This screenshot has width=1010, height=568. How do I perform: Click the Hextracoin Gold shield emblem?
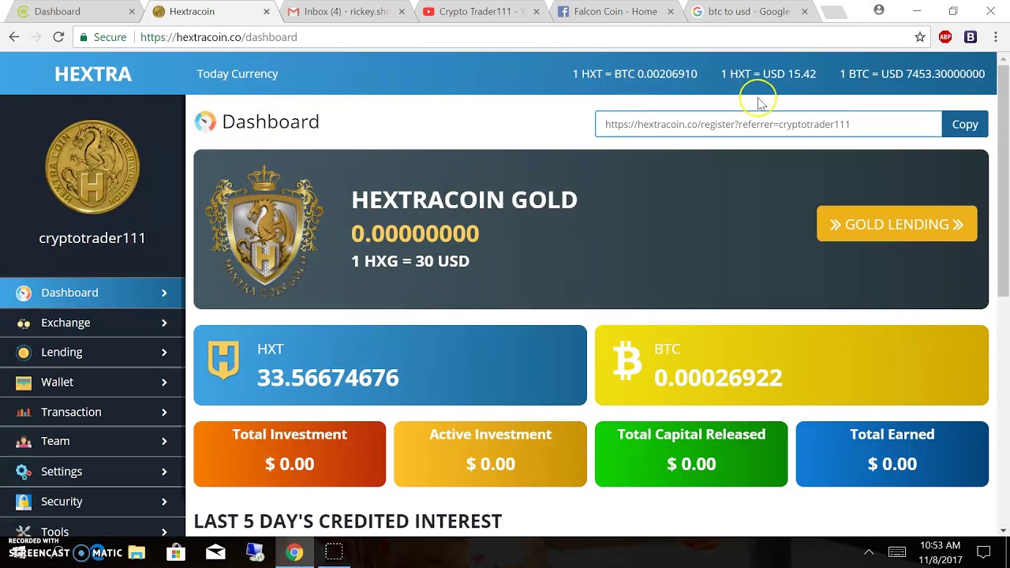coord(264,230)
